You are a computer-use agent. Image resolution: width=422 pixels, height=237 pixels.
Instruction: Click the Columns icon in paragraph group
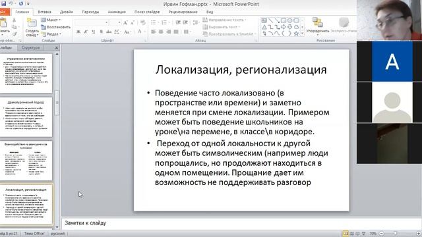[186, 32]
